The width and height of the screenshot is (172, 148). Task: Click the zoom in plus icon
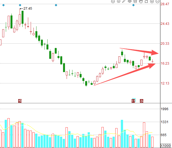(x=152, y=1)
